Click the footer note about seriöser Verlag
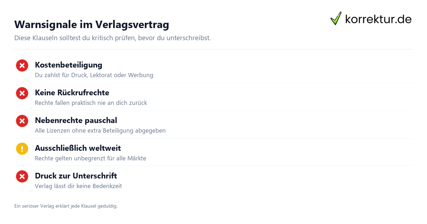This screenshot has width=427, height=224. click(66, 206)
